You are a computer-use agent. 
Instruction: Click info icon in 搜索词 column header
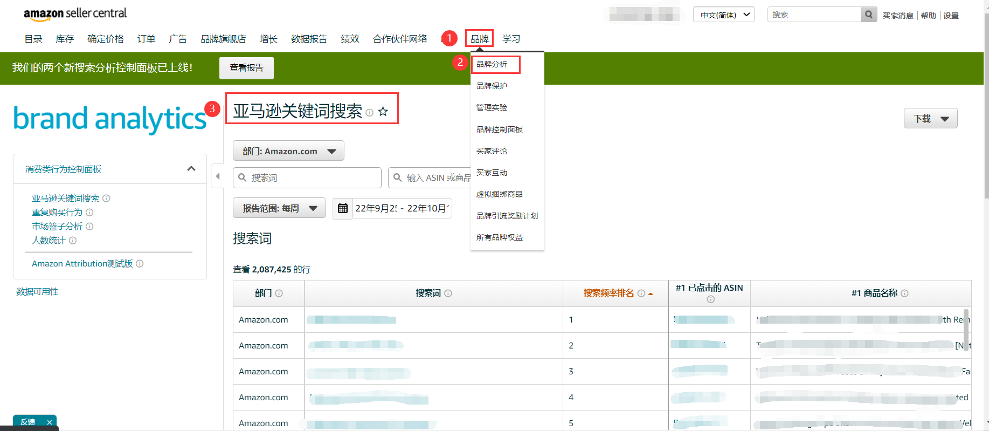pos(448,293)
